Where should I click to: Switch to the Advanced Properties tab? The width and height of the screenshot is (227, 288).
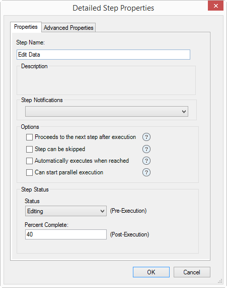pyautogui.click(x=68, y=28)
